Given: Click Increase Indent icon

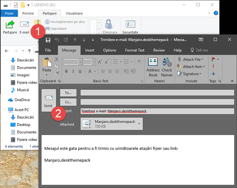Looking at the screenshot, I should (133, 71).
